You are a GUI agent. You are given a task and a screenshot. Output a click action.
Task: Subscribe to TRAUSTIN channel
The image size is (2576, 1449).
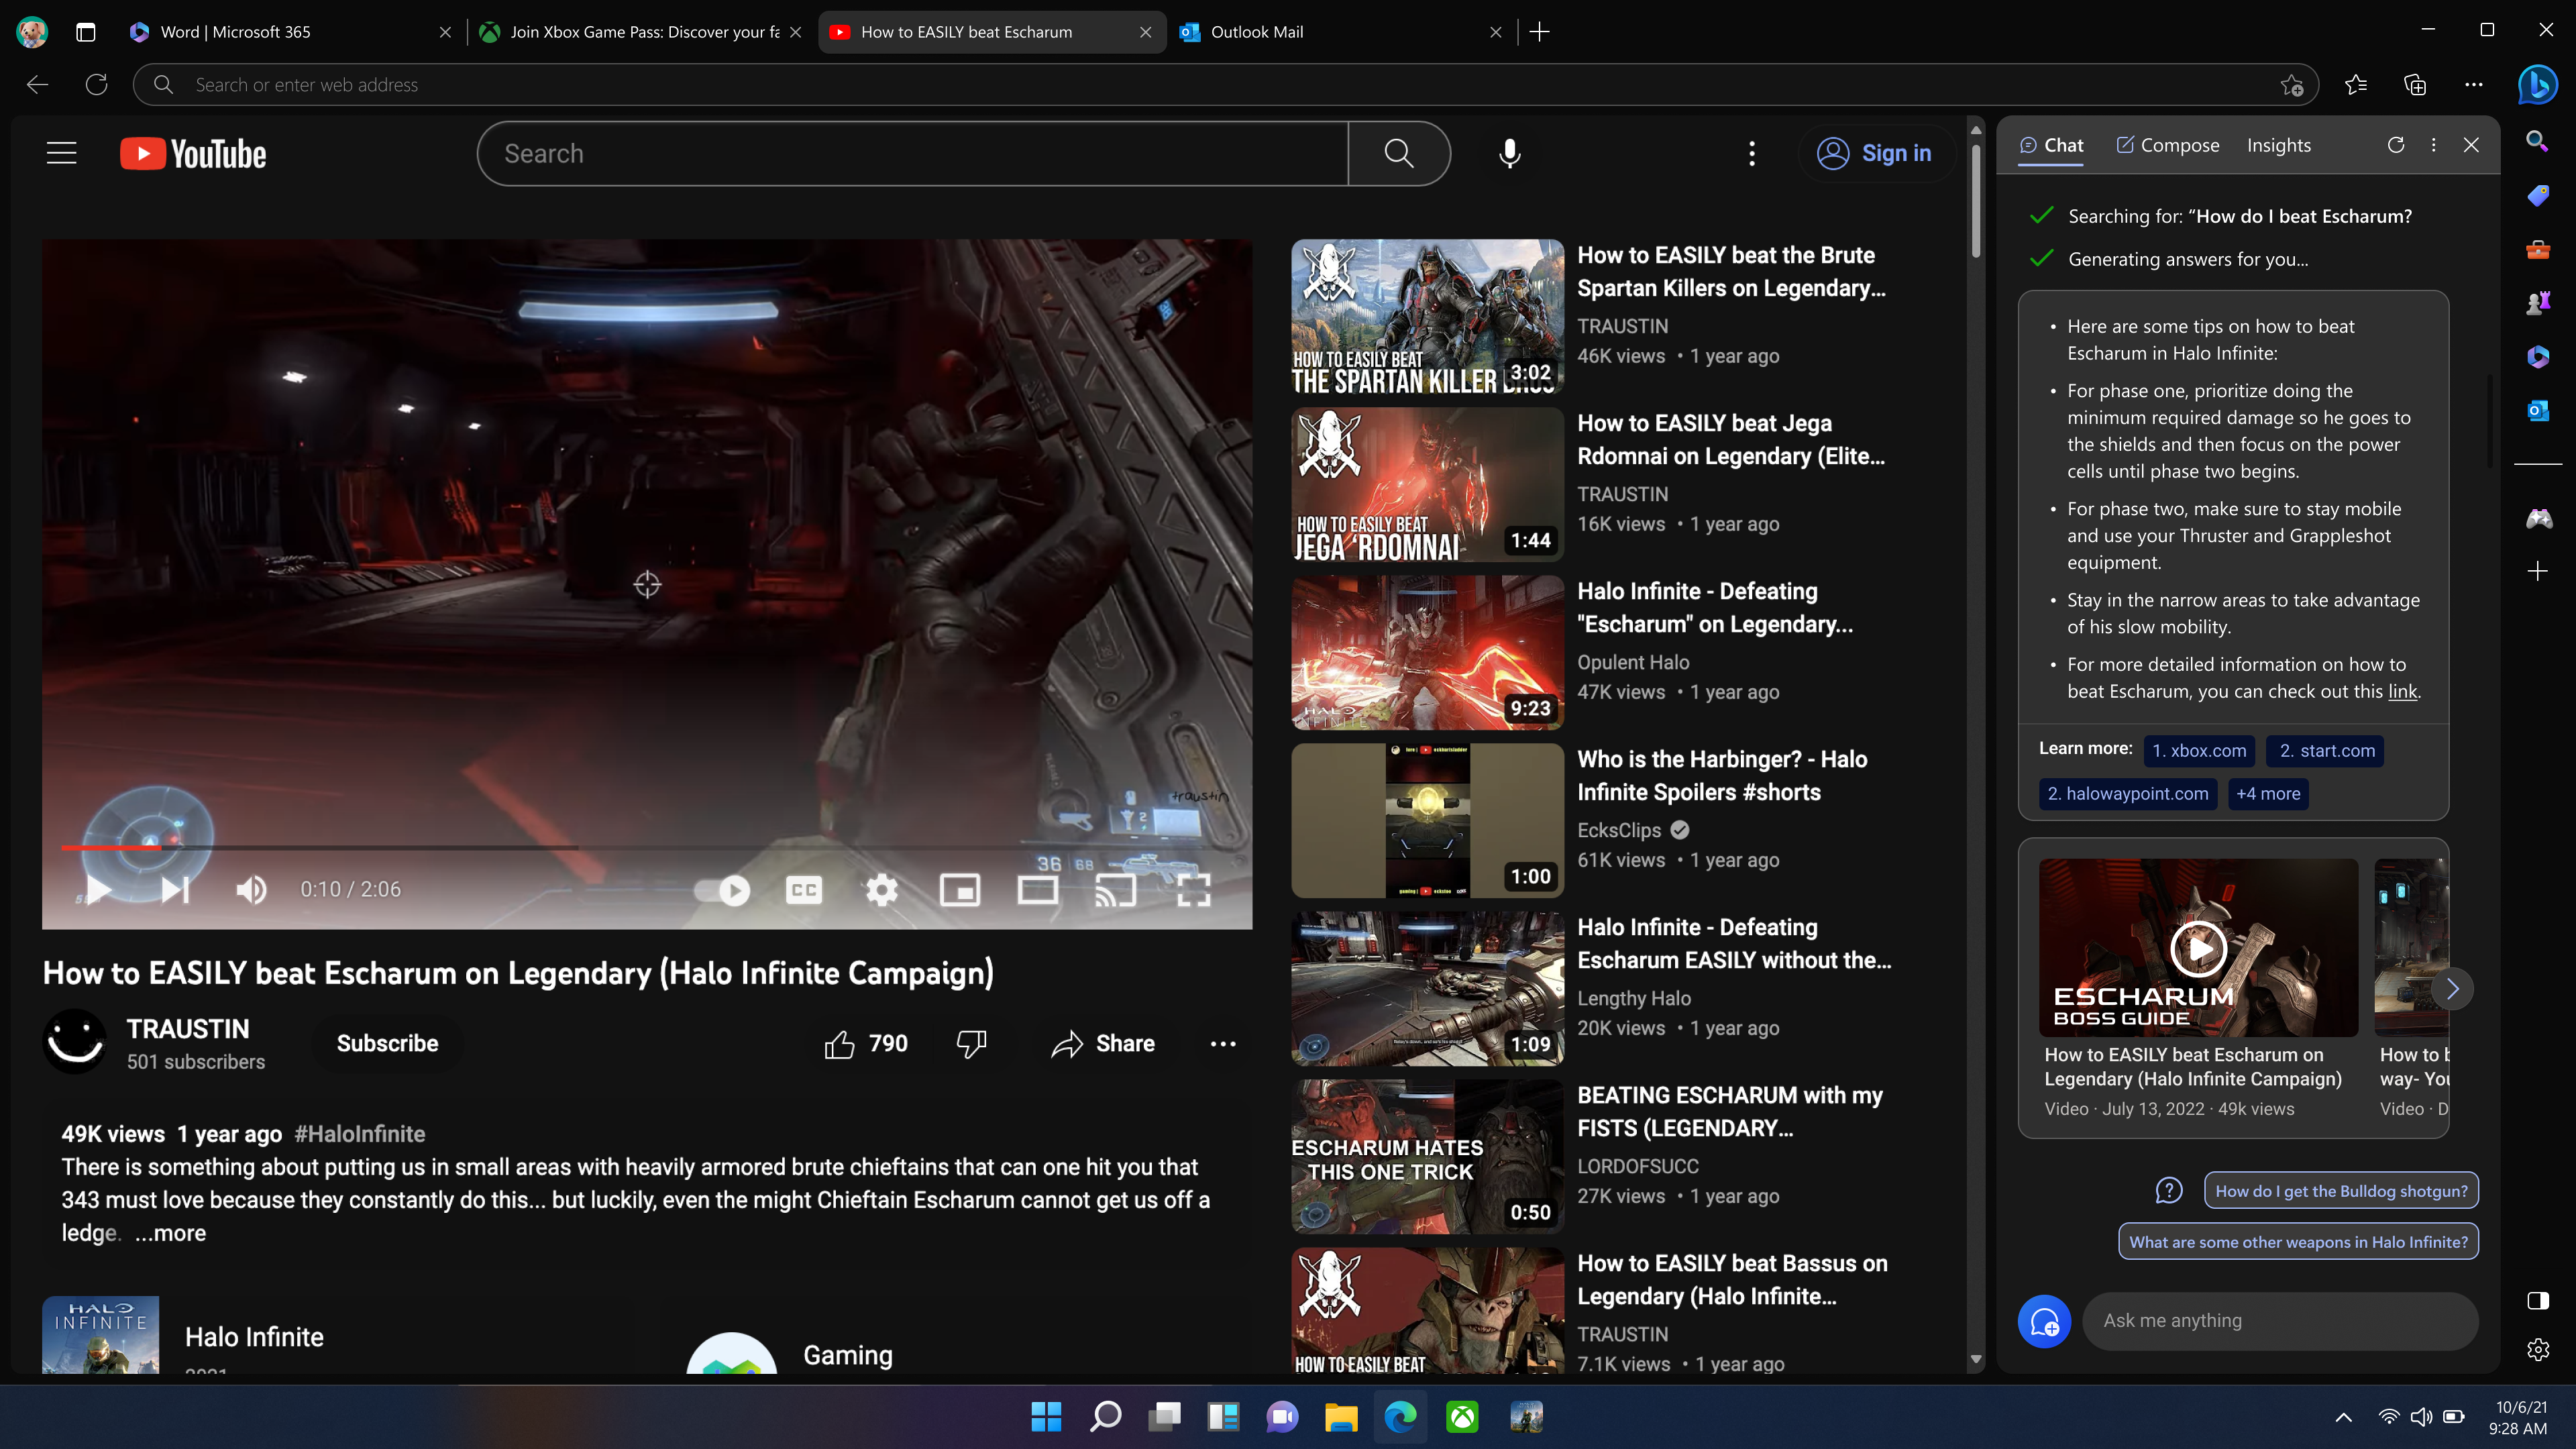[388, 1043]
